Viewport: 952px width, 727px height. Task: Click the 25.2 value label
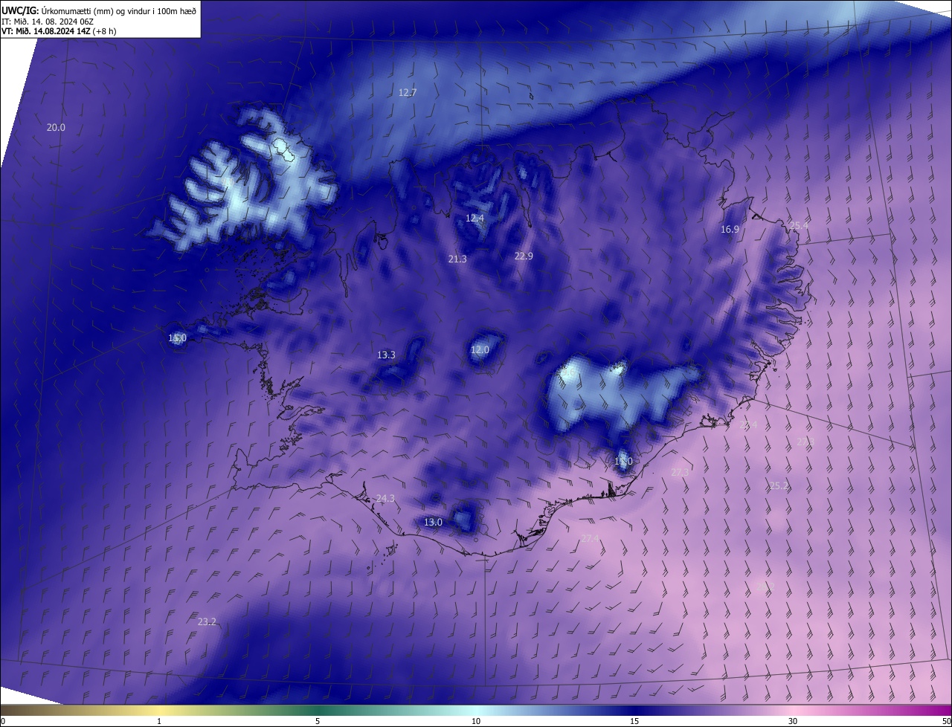(779, 485)
